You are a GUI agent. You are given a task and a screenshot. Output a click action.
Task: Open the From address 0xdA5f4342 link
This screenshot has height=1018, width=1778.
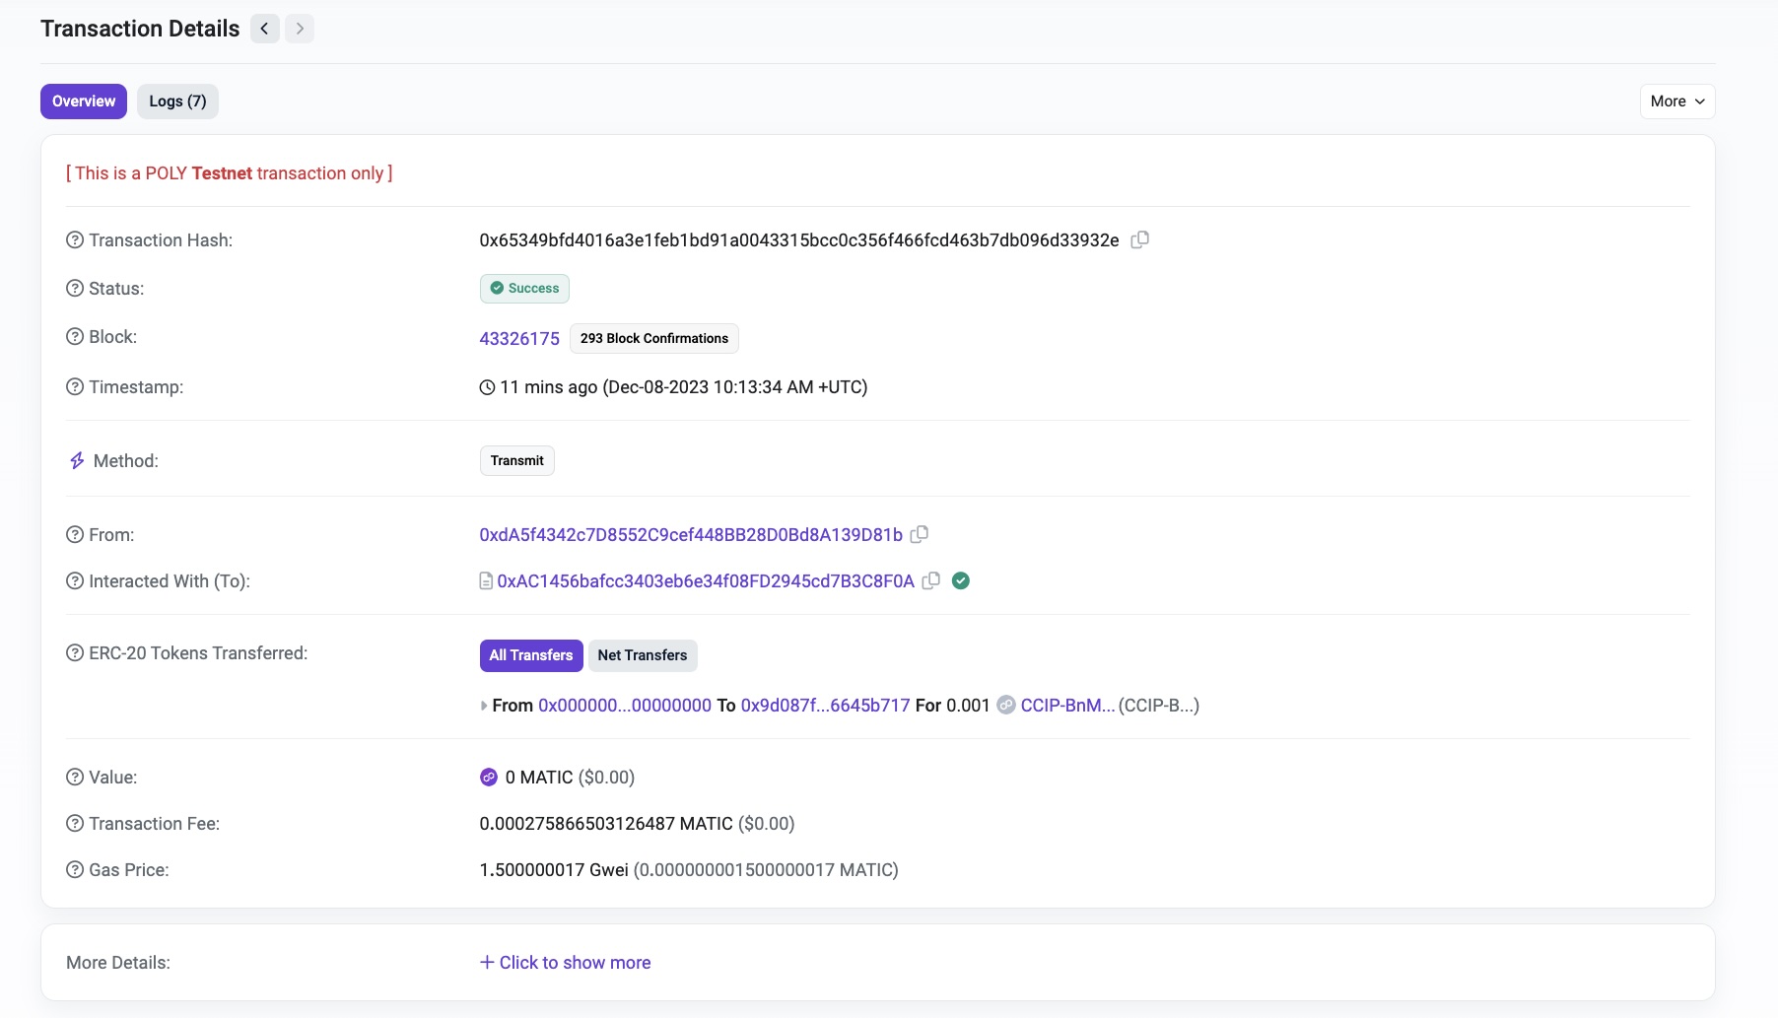(691, 534)
